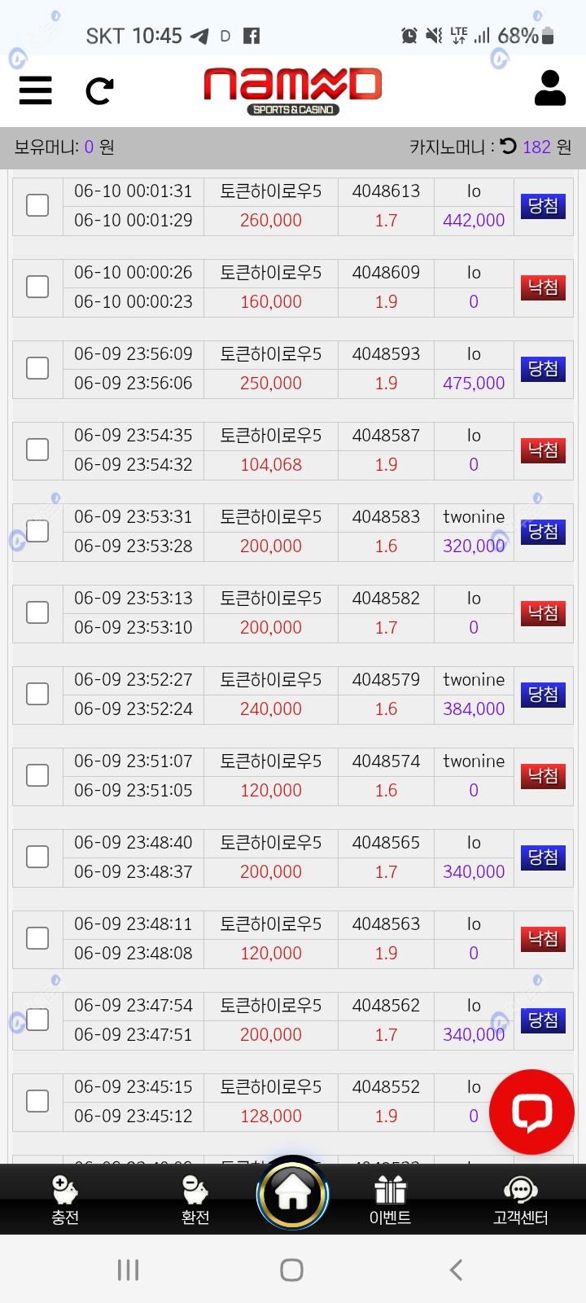Screen dimensions: 586x1303
Task: Tap 낙첨 badge on bet 4048609
Action: (543, 287)
